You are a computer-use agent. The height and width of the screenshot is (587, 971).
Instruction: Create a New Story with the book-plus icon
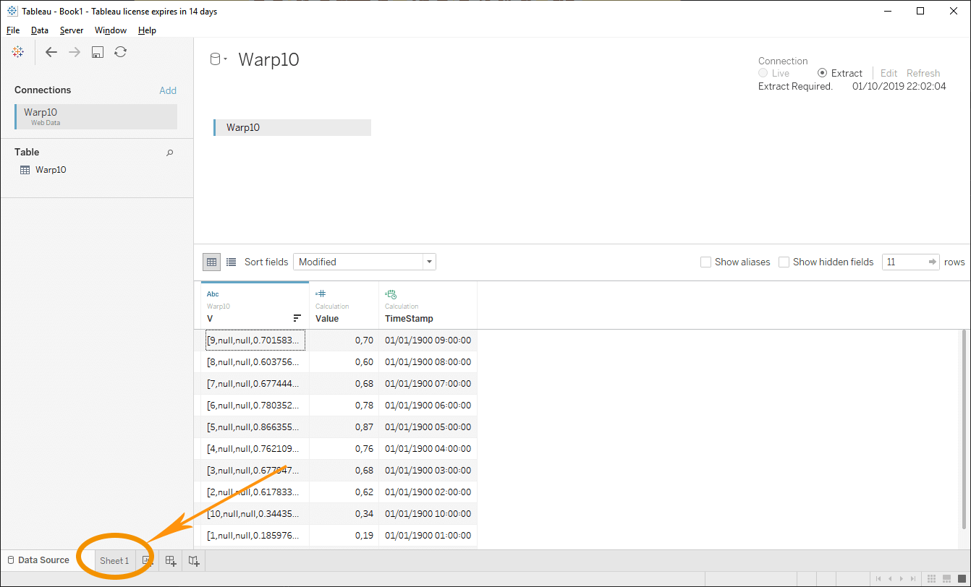[193, 560]
